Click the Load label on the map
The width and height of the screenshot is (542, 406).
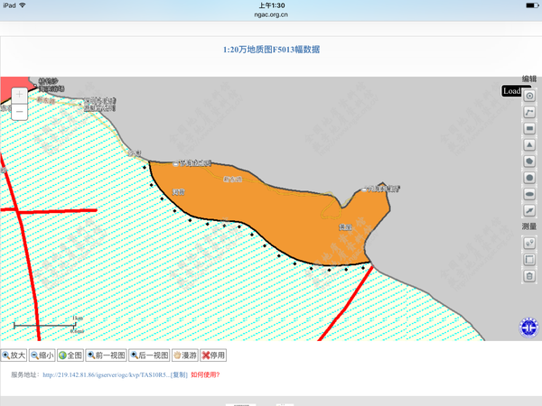point(511,91)
